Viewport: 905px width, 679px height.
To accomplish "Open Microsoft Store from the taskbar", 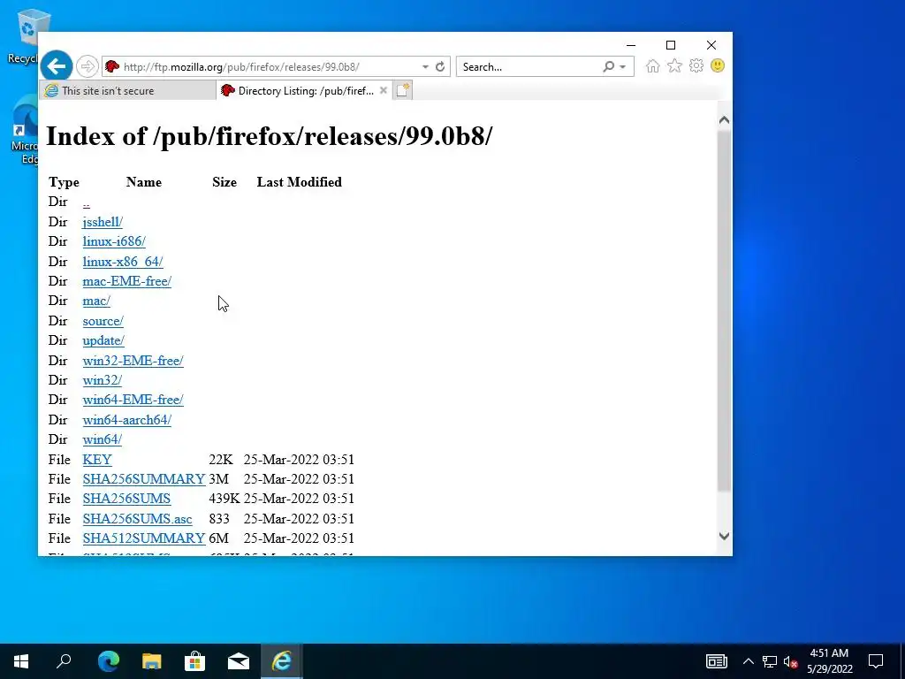I will coord(195,661).
